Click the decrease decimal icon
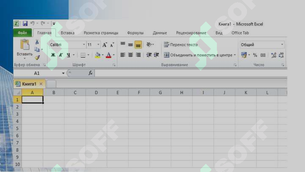The image size is (305, 172). (x=281, y=55)
